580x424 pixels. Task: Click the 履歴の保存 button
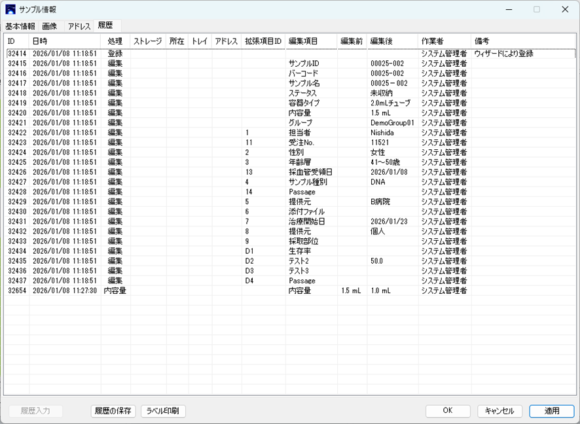coord(113,411)
